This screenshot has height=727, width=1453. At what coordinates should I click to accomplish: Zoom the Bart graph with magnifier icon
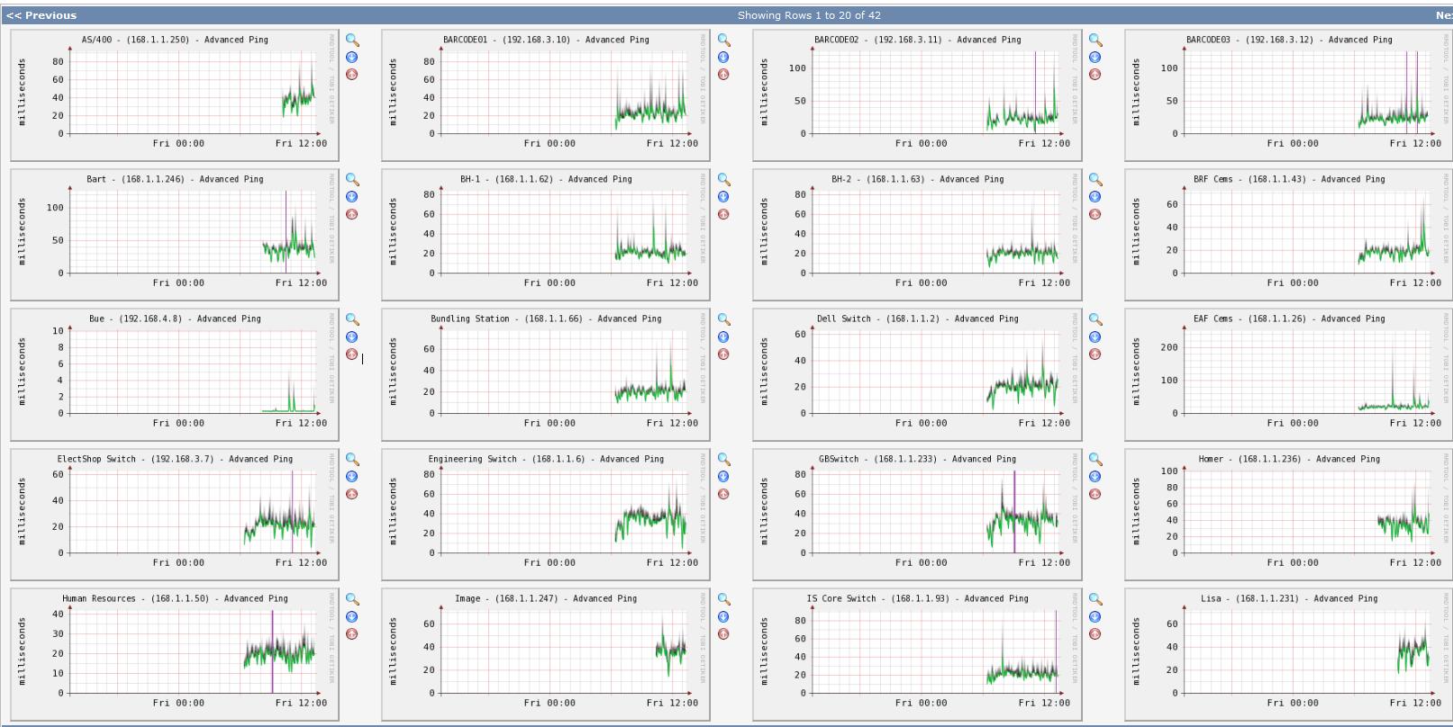tap(352, 180)
